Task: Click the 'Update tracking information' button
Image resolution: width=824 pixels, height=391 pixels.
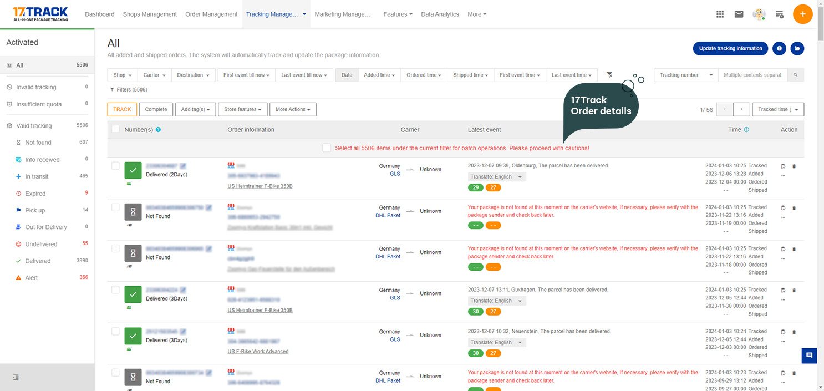Action: 730,48
